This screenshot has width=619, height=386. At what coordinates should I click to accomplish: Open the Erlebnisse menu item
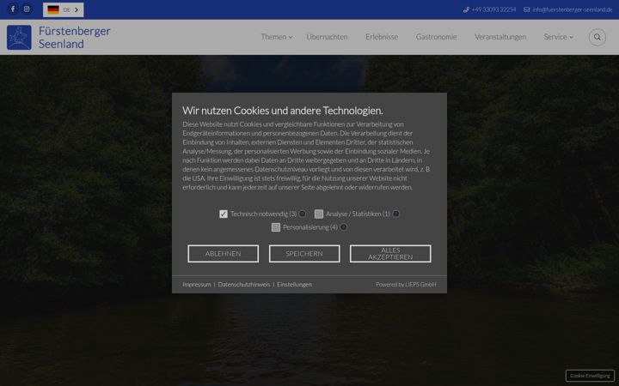pos(382,37)
